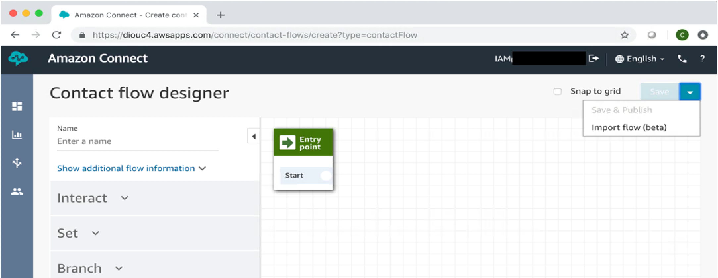
Task: Open the dashboard icon in left sidebar
Action: tap(17, 106)
